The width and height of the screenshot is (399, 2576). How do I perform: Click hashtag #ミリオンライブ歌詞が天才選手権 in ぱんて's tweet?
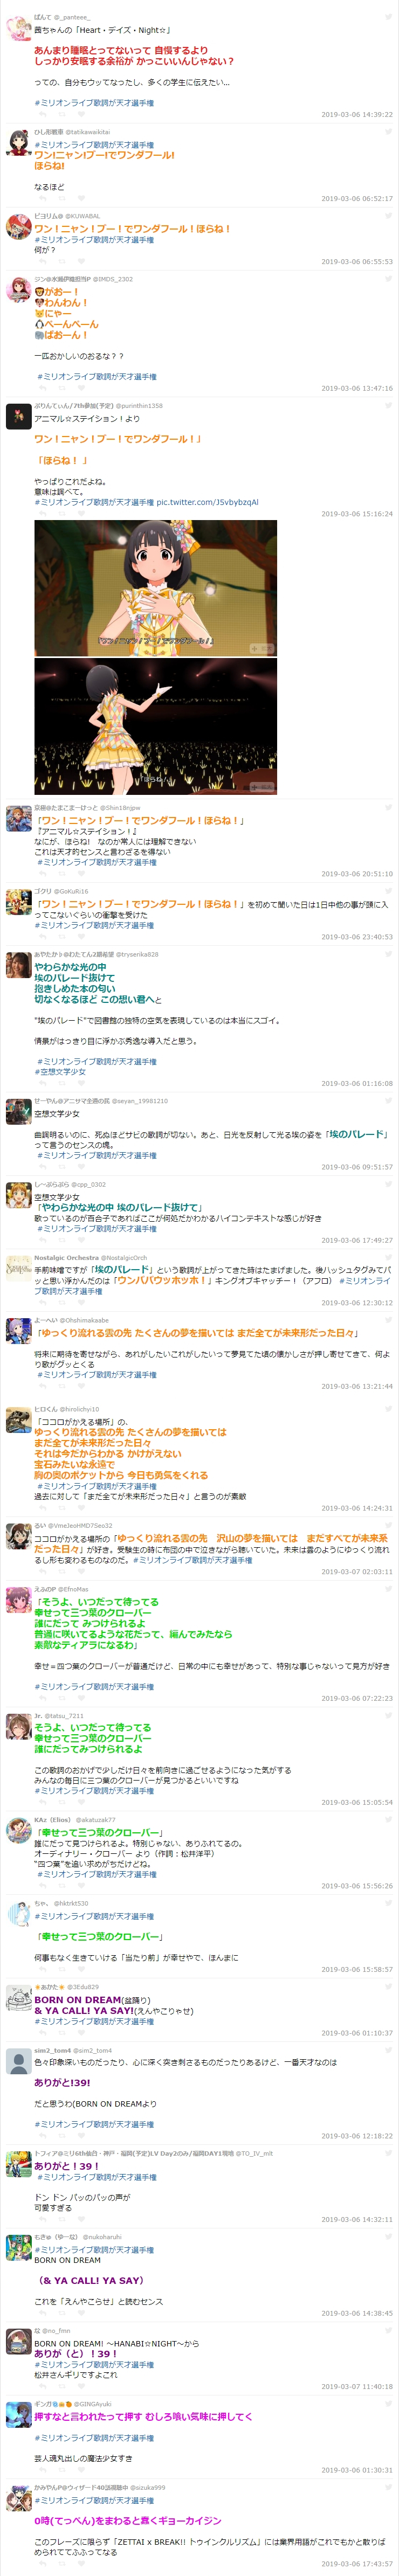point(94,103)
